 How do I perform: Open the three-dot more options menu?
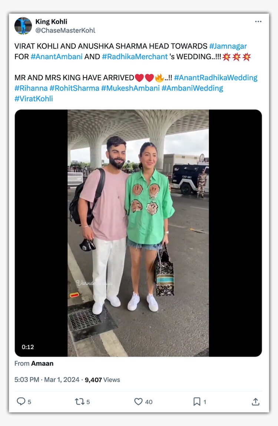point(258,22)
